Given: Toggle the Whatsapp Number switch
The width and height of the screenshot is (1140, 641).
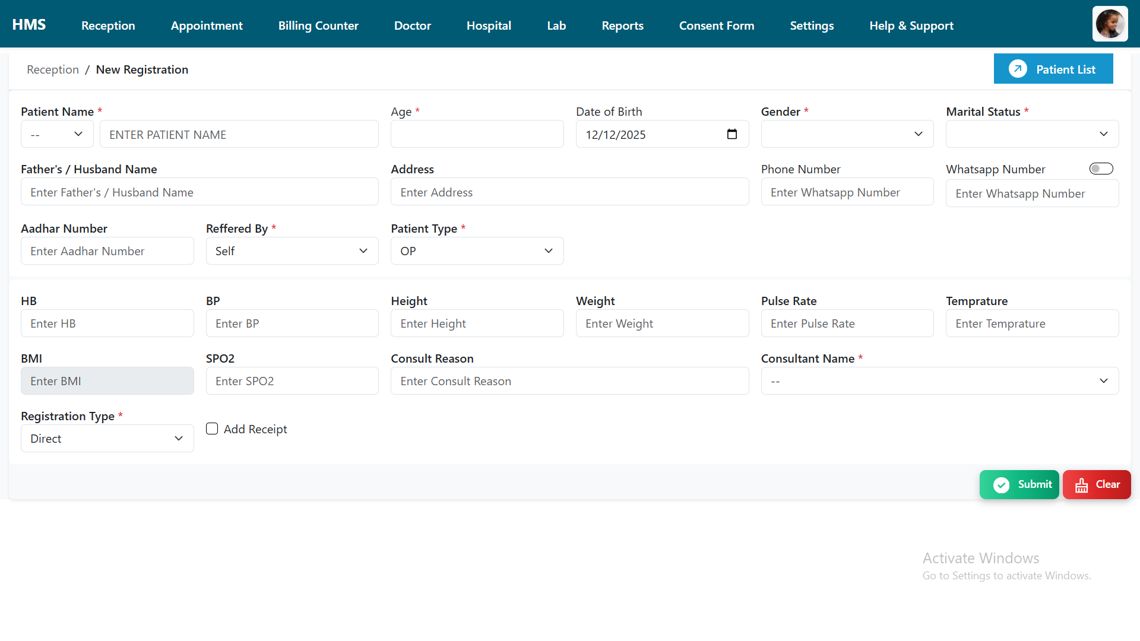Looking at the screenshot, I should (x=1101, y=169).
